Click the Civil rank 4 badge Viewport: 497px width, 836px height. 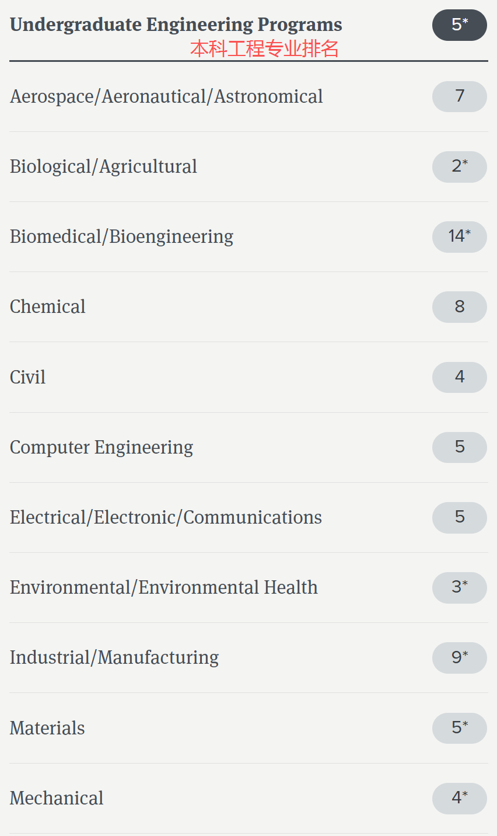459,377
